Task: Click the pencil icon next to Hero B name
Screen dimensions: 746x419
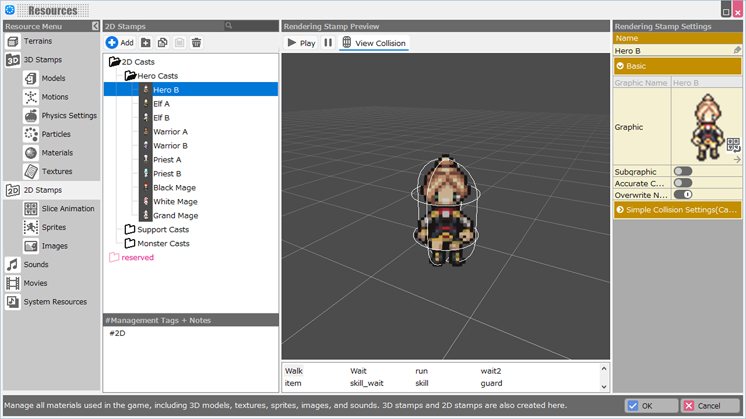Action: (737, 51)
